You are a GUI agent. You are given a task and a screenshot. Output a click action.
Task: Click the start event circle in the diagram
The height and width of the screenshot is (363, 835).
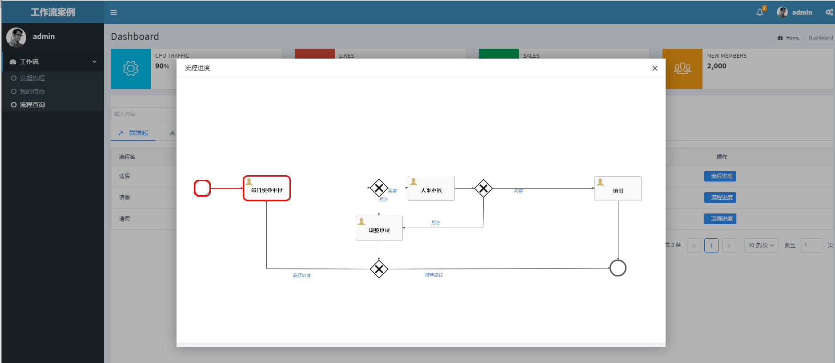click(x=202, y=188)
